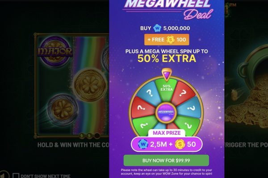This screenshot has height=178, width=268.
Task: Click the red question mark segment at upper right
Action: [183, 93]
